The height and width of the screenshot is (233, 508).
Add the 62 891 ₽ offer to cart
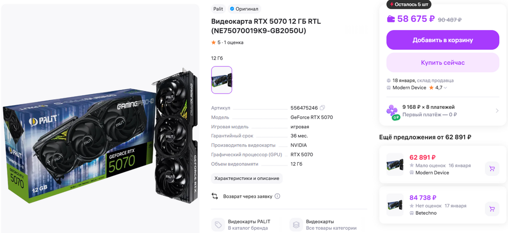pos(492,169)
